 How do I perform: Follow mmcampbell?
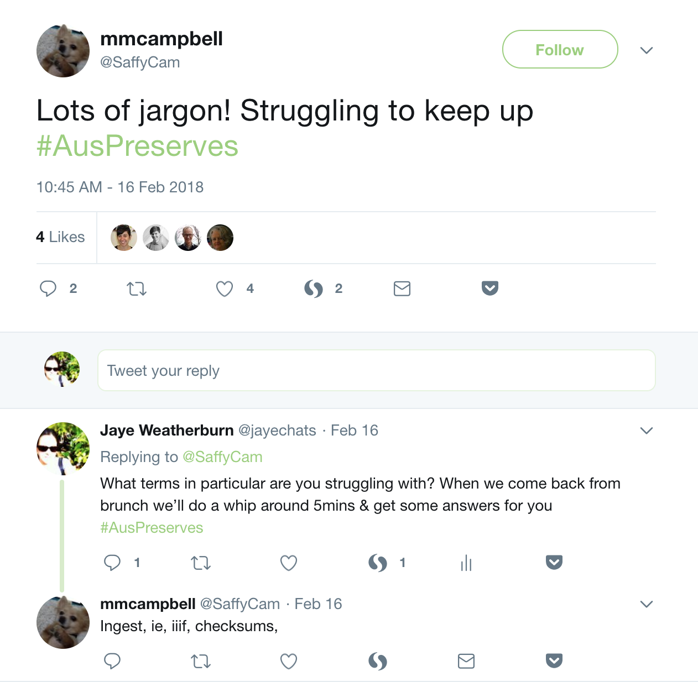click(560, 49)
